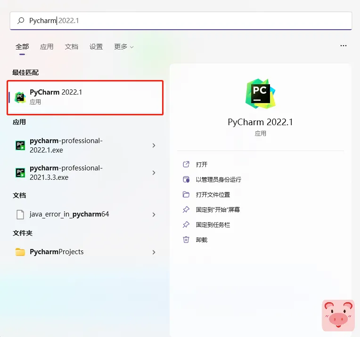The image size is (360, 337).
Task: Click the pycharm-professional-2022.1.exe installer icon
Action: pos(20,145)
